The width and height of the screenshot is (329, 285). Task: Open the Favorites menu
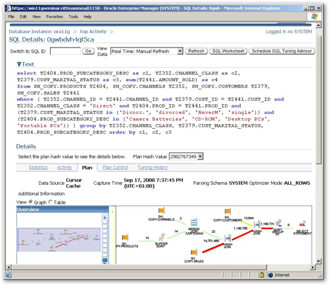(x=55, y=16)
